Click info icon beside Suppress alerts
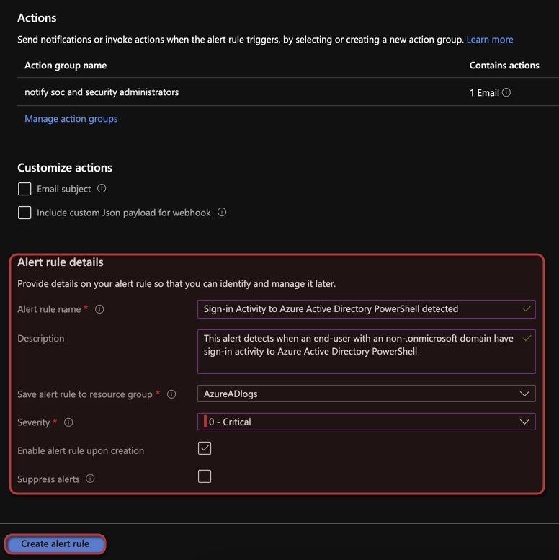The width and height of the screenshot is (559, 560). (90, 479)
